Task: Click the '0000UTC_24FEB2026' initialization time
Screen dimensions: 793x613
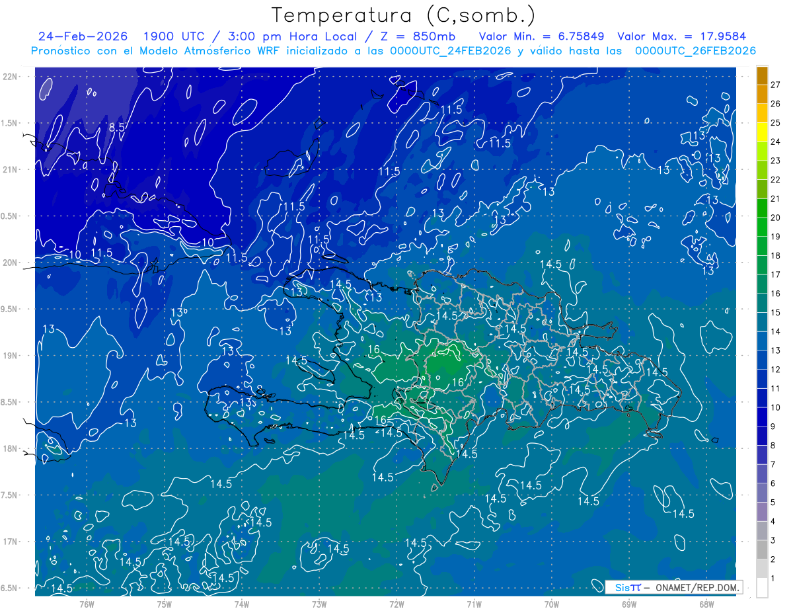Action: coord(451,51)
